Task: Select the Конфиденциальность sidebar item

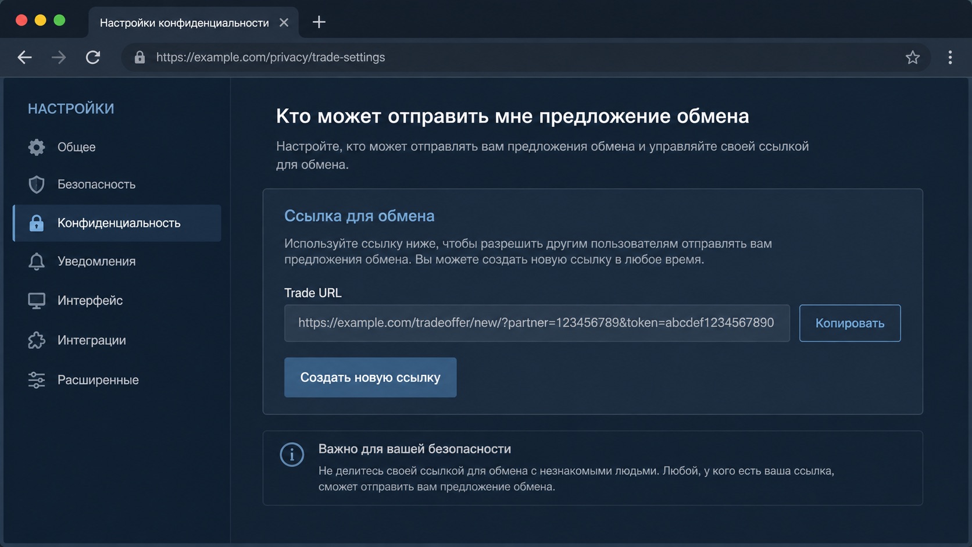Action: (117, 223)
